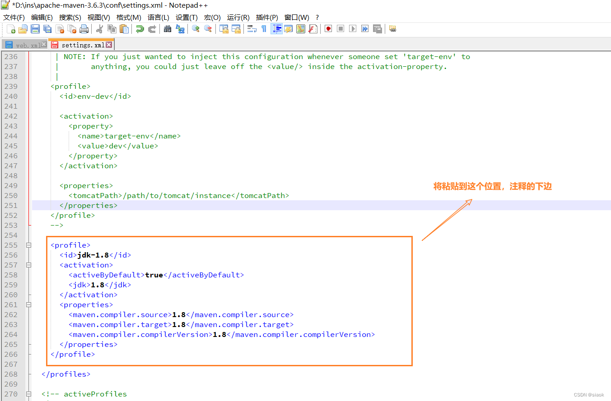Save the current file via toolbar
The height and width of the screenshot is (401, 611).
pos(35,29)
